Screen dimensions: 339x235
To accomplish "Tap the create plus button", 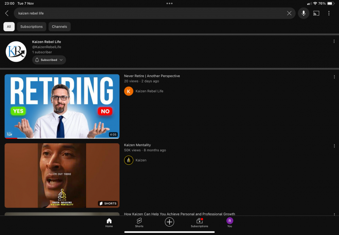I will pyautogui.click(x=169, y=222).
